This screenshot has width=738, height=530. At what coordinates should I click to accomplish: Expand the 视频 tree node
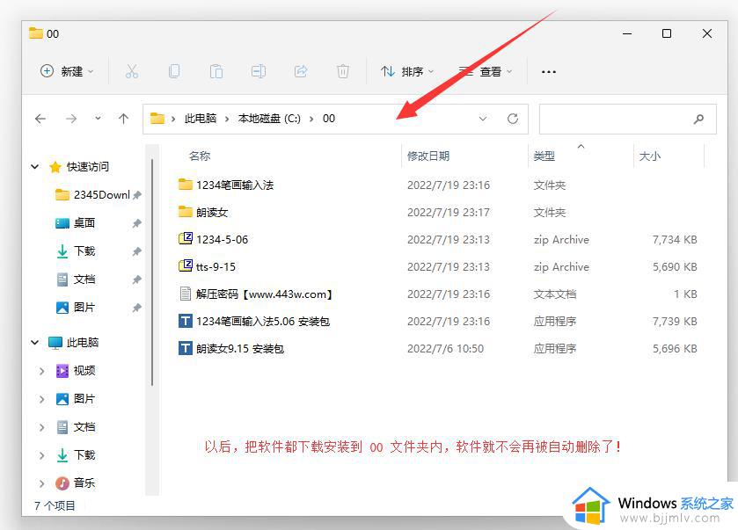click(42, 371)
